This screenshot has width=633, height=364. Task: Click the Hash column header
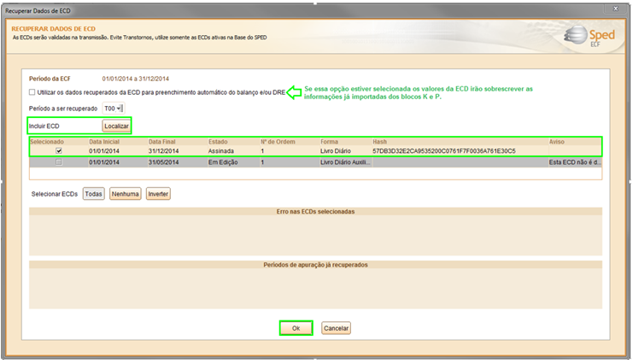click(x=460, y=142)
